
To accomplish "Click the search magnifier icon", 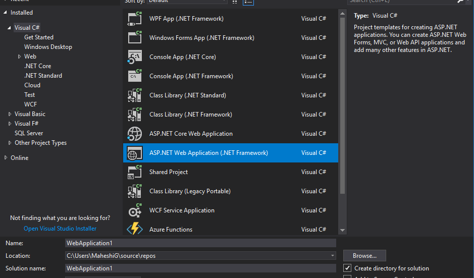I will click(x=460, y=1).
